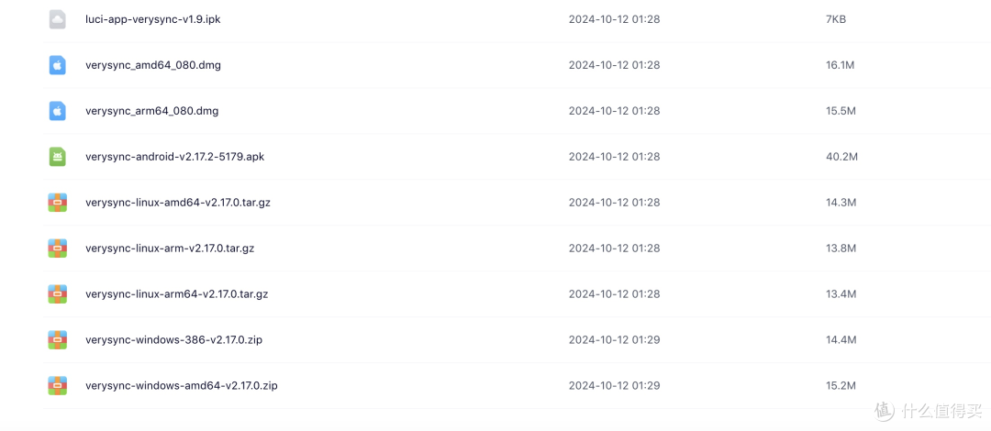Open the luci-app-verysync-v1.9.ipk file
The width and height of the screenshot is (991, 431).
click(x=152, y=19)
